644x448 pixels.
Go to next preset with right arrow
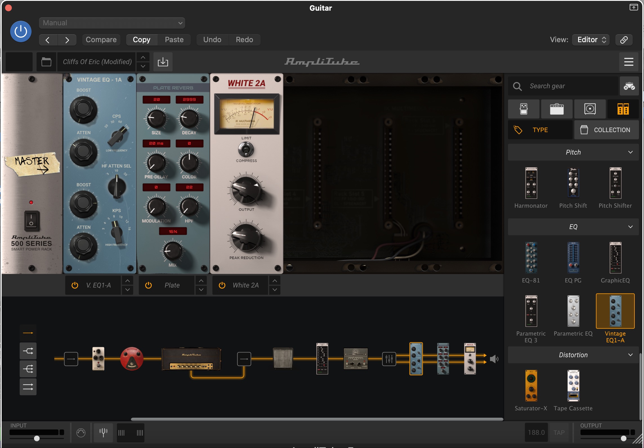(x=67, y=40)
